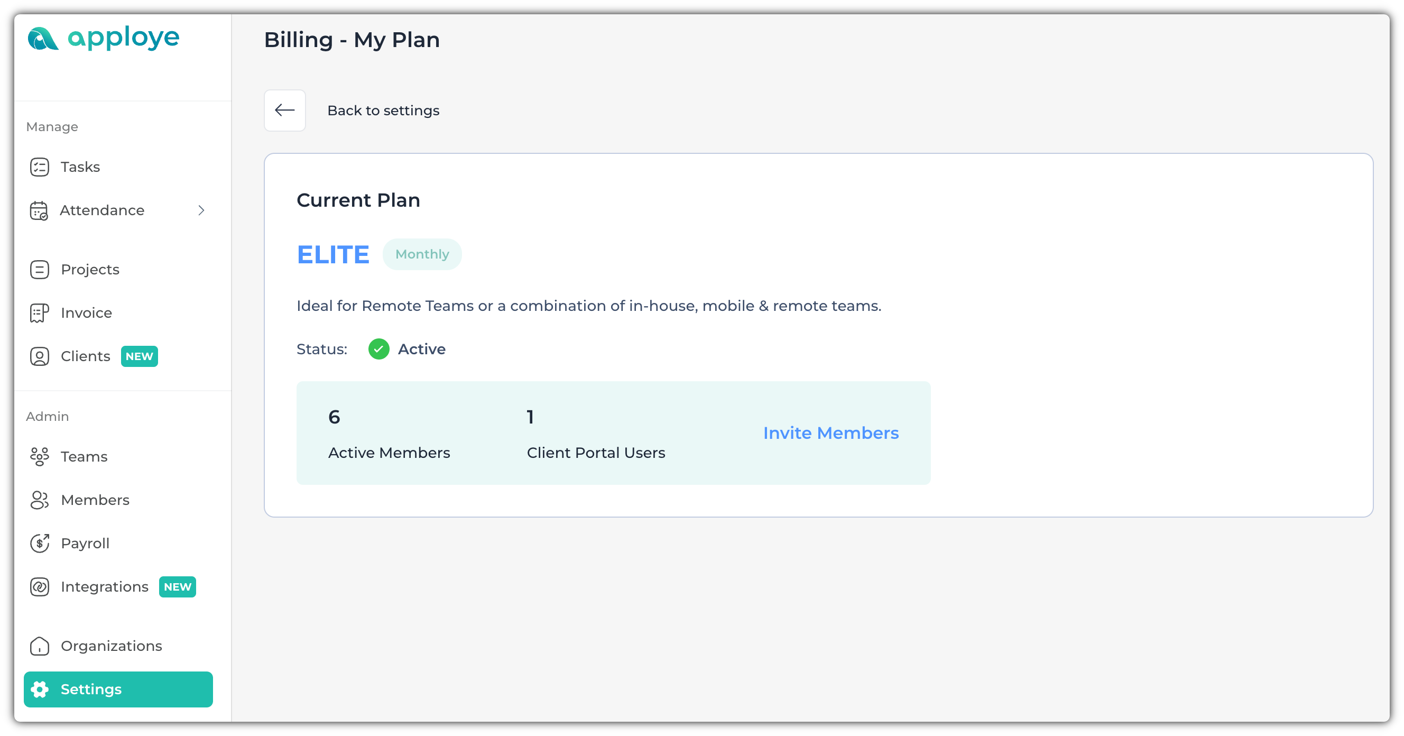Viewport: 1404px width, 736px height.
Task: Click the Payroll dollar icon
Action: coord(39,543)
